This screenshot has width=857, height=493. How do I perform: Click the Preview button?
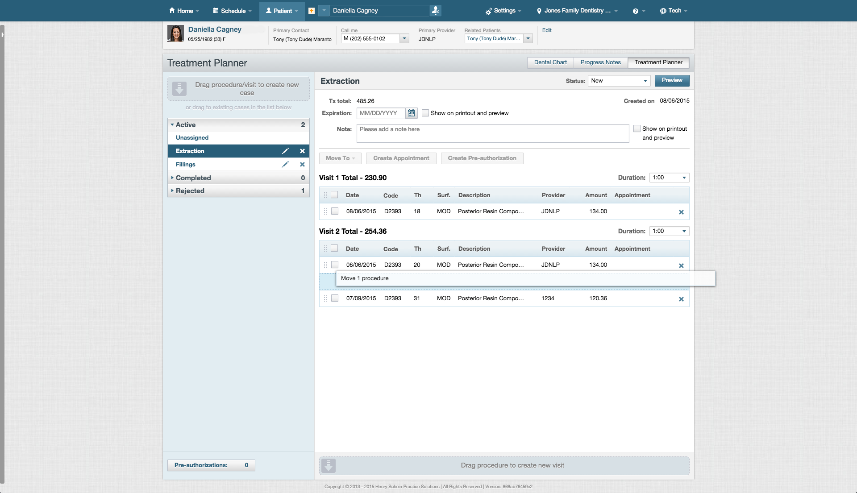coord(672,81)
